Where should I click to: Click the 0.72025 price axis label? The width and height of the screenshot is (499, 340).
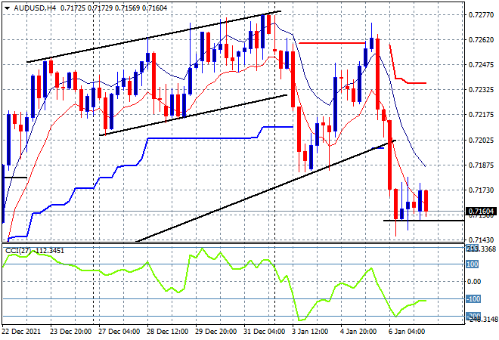pos(481,140)
